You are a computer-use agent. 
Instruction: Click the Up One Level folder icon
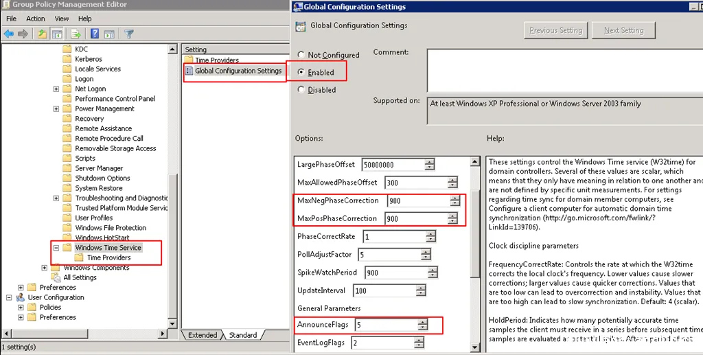click(43, 34)
